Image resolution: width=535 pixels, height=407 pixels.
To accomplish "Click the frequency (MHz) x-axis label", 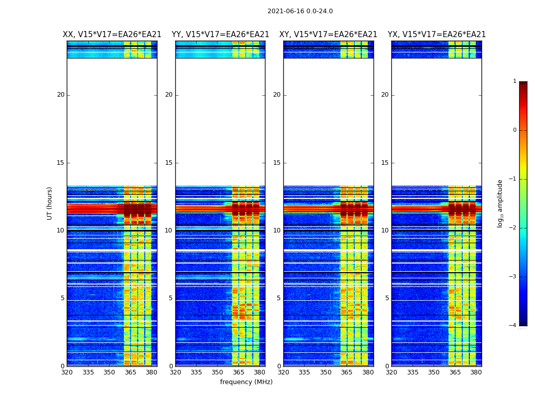I will pyautogui.click(x=246, y=382).
